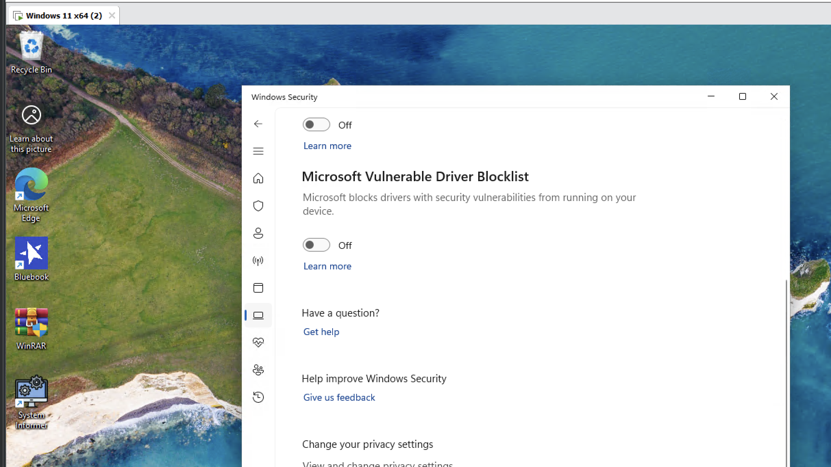Click the Get help link

tap(321, 332)
